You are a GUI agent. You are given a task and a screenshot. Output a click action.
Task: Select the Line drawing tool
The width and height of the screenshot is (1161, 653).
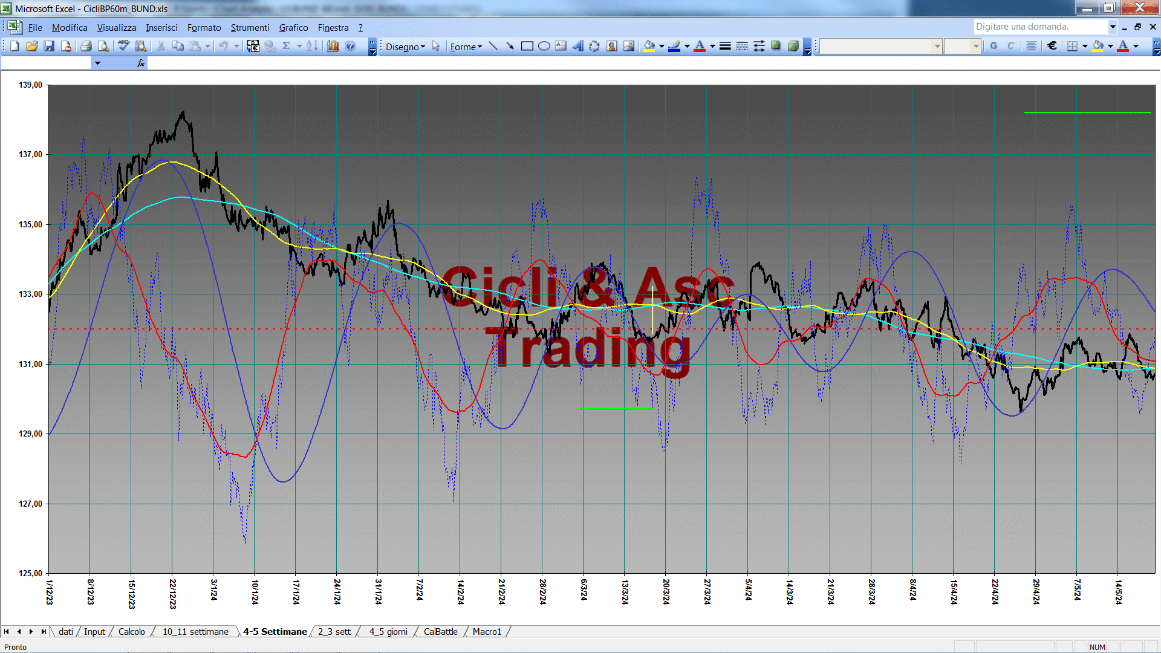pos(493,46)
